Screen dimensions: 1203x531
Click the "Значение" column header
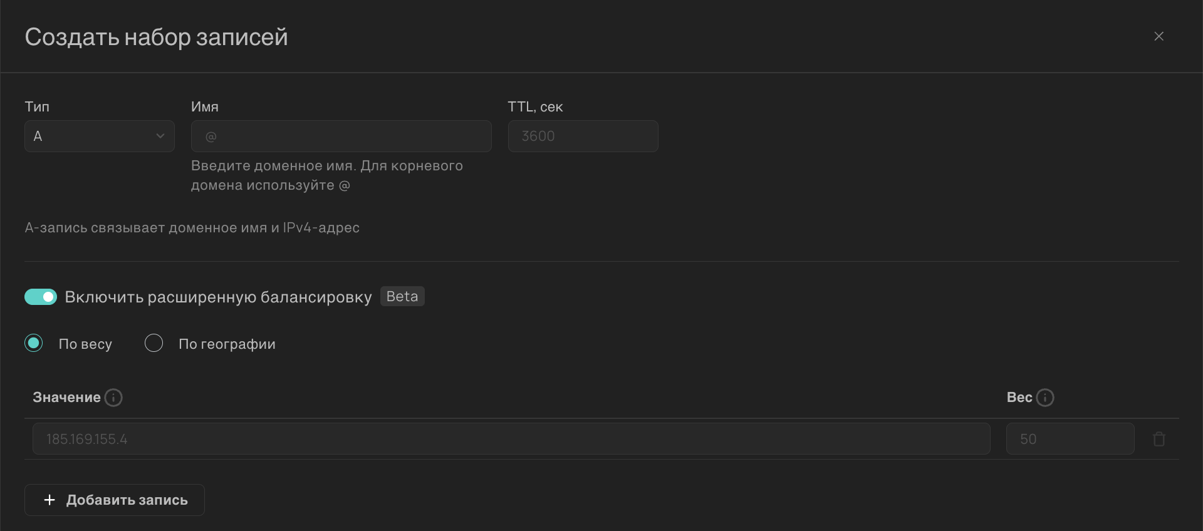pos(66,398)
